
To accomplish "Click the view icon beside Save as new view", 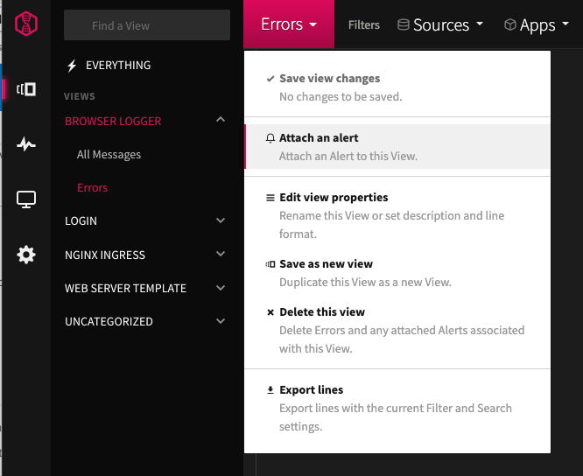I will point(270,264).
